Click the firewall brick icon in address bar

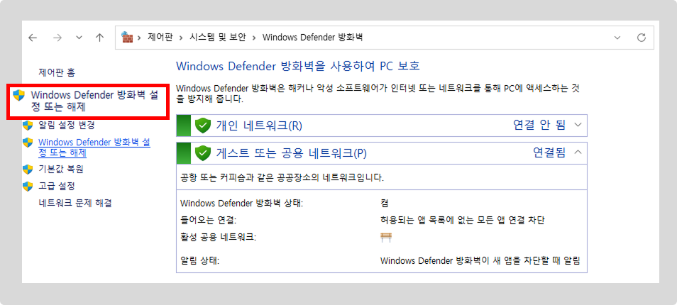click(128, 37)
